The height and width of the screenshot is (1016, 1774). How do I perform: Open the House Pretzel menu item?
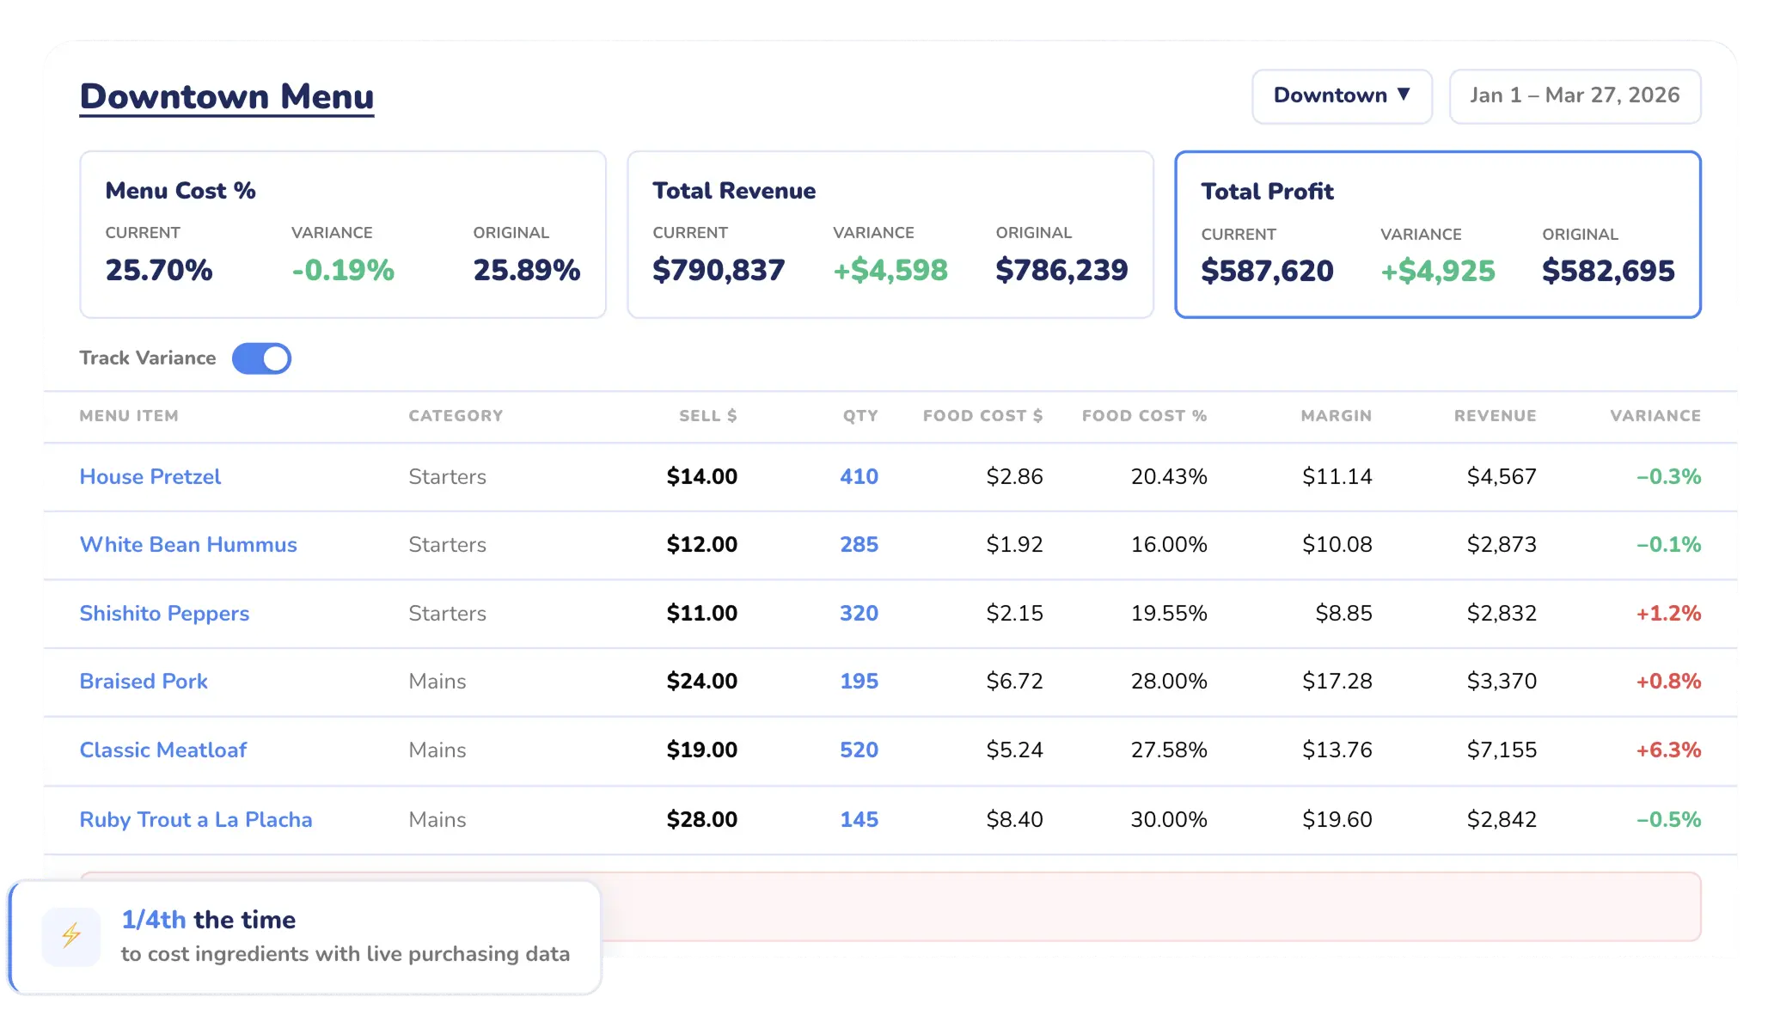pyautogui.click(x=150, y=477)
